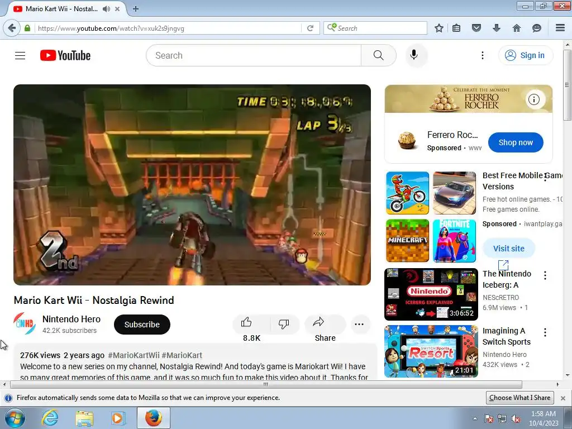Open the Firefox Hello chat bubble icon

pos(537,28)
